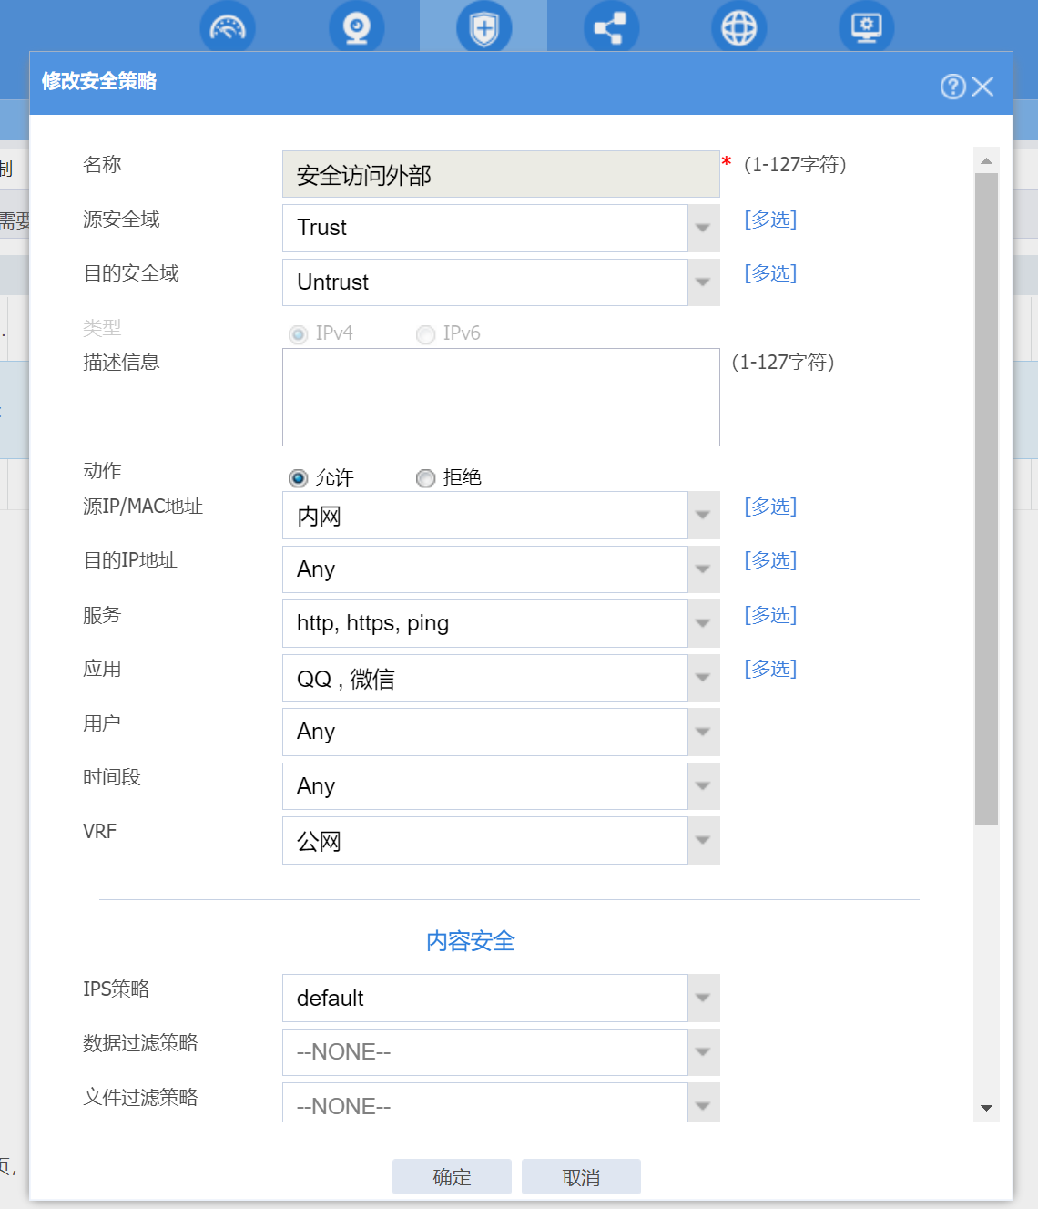This screenshot has height=1209, width=1038.
Task: Click the 内网 value in source address field
Action: (x=319, y=517)
